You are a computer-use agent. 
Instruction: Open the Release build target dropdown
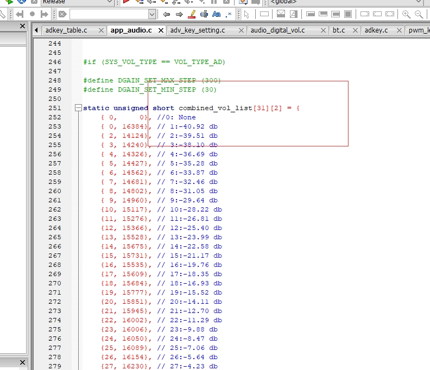(x=78, y=2)
